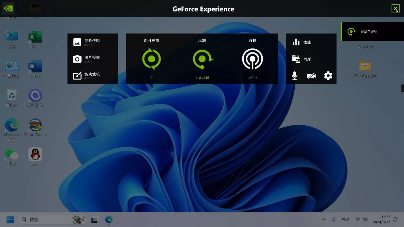Viewport: 404px width, 227px height.
Task: Open the 阿里云盘 desktop shortcut
Action: (x=35, y=98)
